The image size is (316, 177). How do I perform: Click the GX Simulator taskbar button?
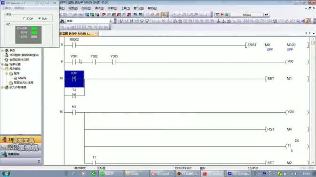click(238, 174)
